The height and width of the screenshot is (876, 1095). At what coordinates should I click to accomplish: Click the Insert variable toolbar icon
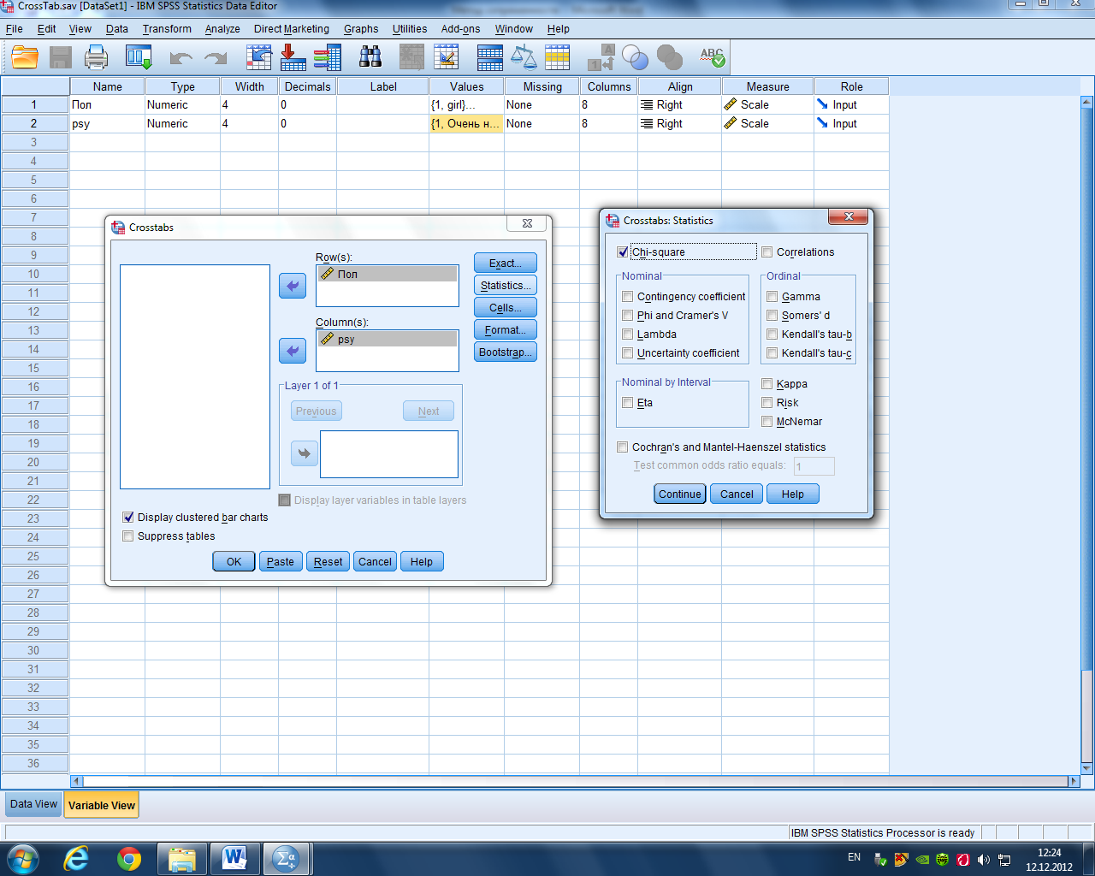pyautogui.click(x=446, y=57)
